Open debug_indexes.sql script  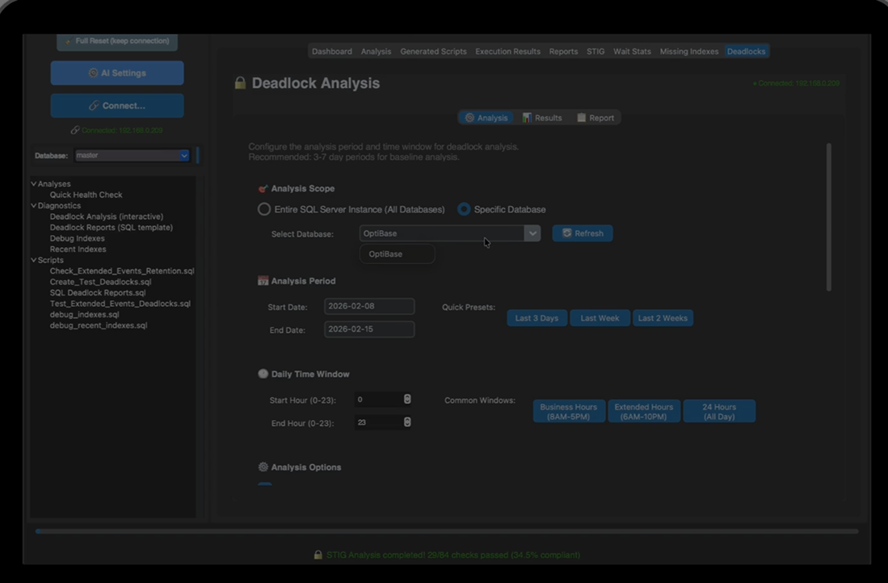[x=84, y=314]
